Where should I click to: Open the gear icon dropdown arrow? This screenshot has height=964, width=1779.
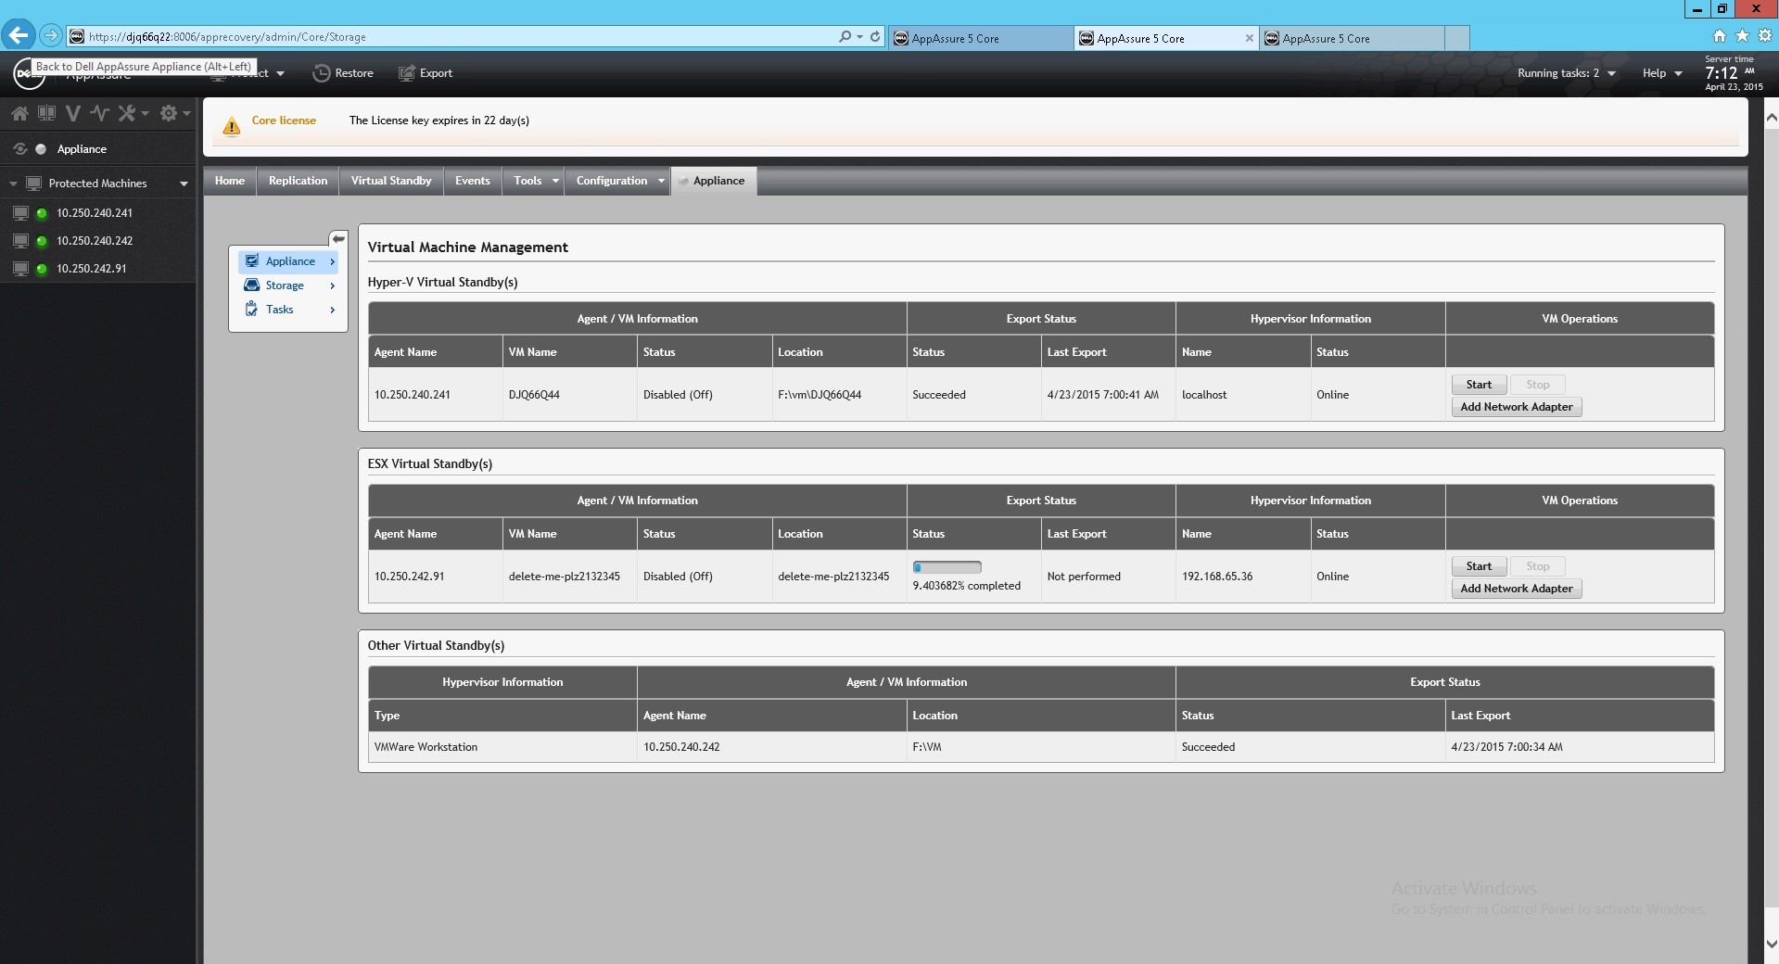coord(186,114)
